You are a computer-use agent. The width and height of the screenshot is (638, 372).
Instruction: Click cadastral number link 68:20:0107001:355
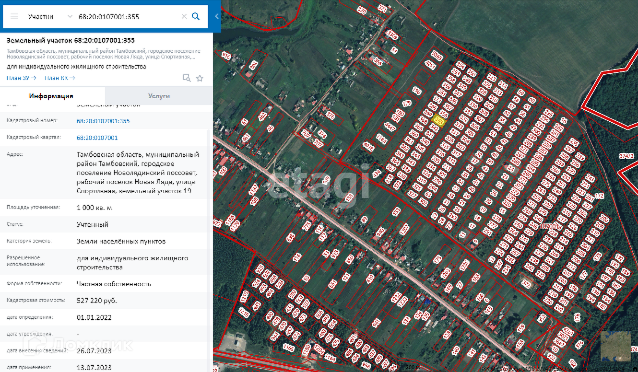tap(103, 121)
